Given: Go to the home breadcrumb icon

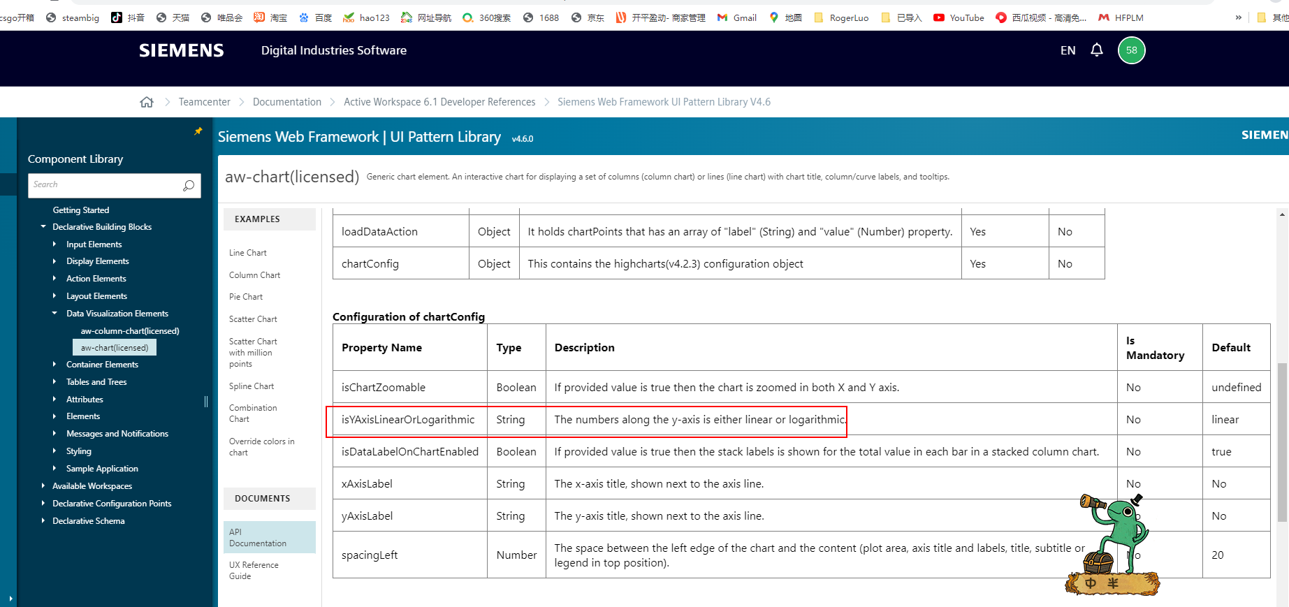Looking at the screenshot, I should pyautogui.click(x=147, y=102).
